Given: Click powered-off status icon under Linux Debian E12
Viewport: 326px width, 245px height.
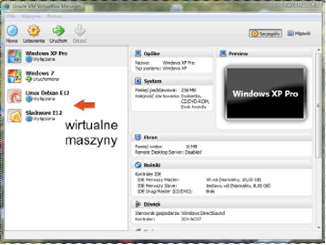Looking at the screenshot, I should point(29,99).
